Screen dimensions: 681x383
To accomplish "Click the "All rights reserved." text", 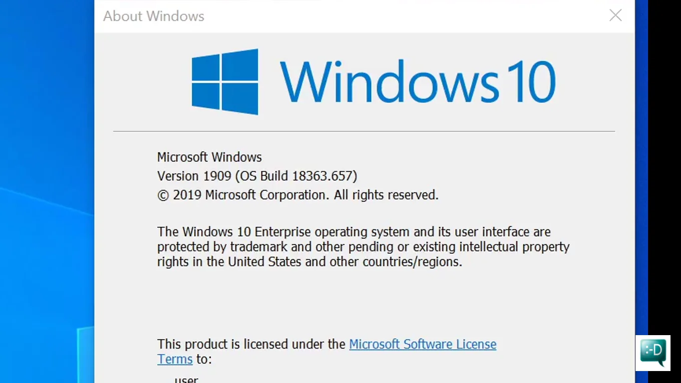I will (386, 195).
